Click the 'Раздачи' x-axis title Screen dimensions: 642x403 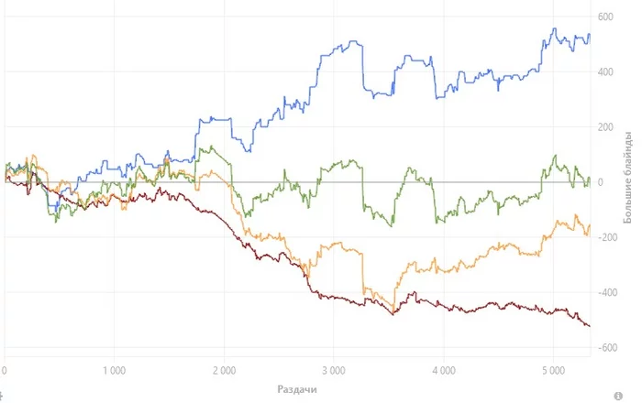point(297,389)
